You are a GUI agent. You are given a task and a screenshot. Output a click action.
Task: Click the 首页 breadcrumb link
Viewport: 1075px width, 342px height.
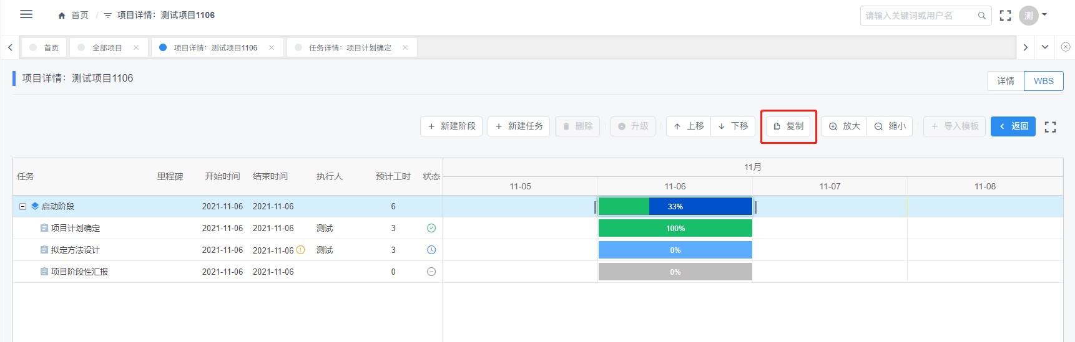80,15
